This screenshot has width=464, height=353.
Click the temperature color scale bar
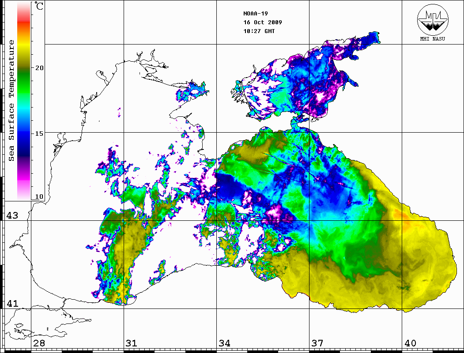24,101
